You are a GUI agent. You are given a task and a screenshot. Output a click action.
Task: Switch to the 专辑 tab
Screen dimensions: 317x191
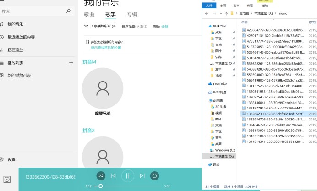coord(132,15)
